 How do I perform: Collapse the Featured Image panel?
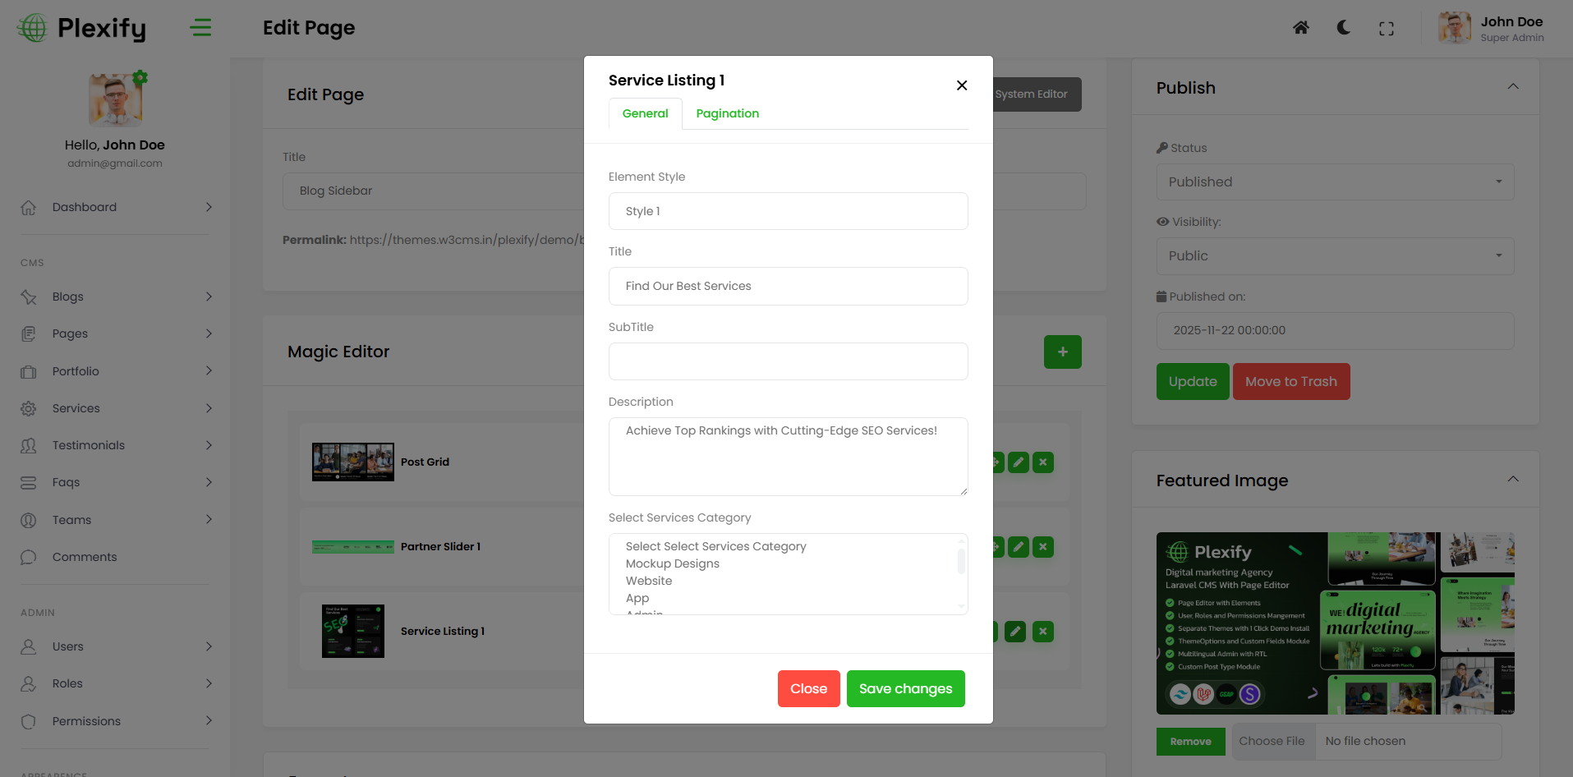pyautogui.click(x=1512, y=480)
